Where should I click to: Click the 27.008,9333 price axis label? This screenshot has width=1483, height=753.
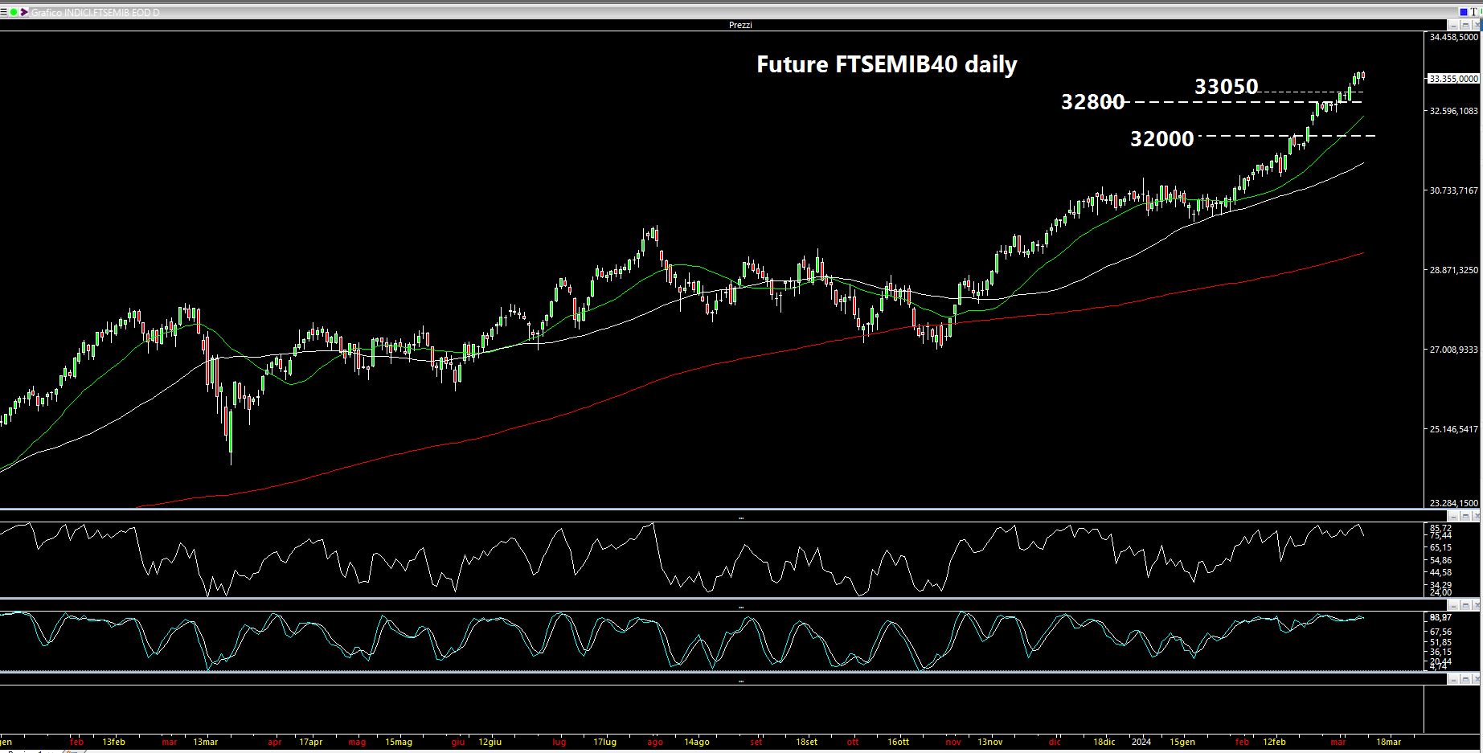pyautogui.click(x=1453, y=350)
